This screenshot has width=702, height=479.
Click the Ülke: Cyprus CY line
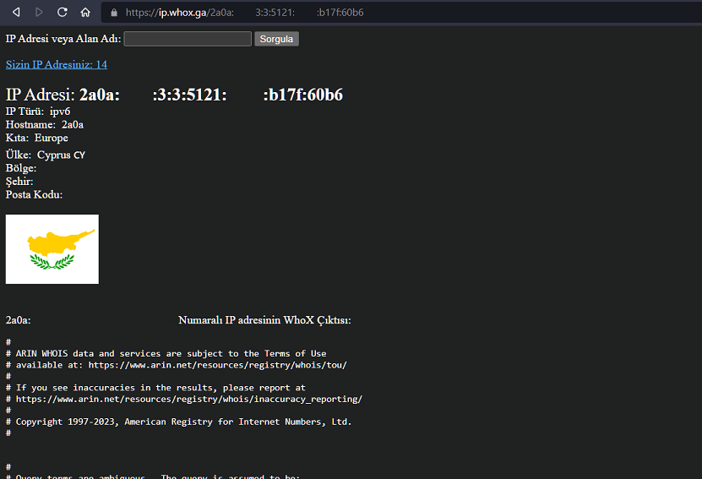click(46, 155)
